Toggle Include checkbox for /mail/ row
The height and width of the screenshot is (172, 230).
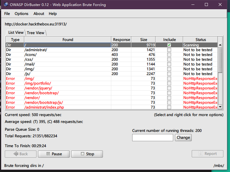click(169, 64)
